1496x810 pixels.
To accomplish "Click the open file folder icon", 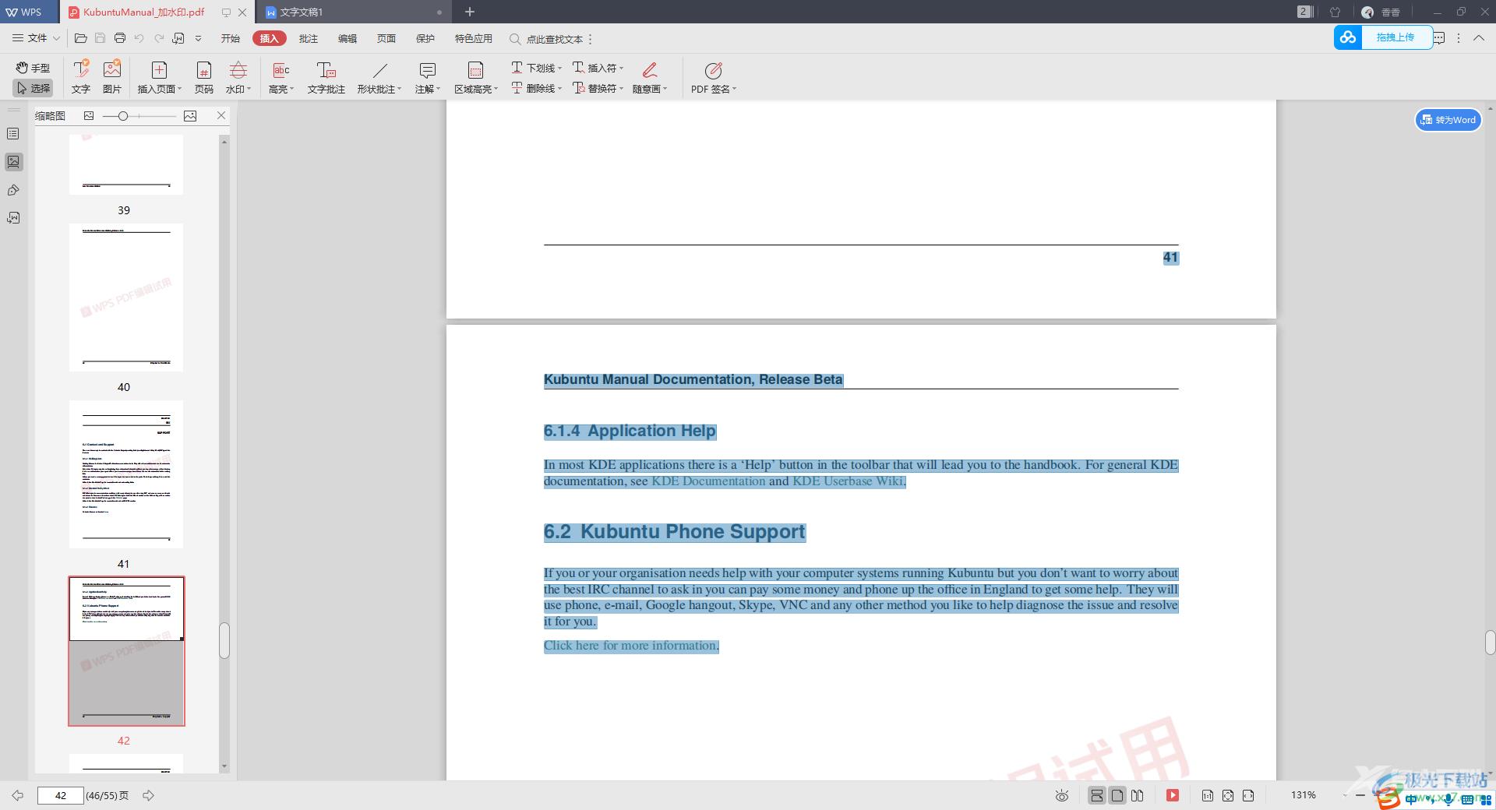I will (80, 38).
